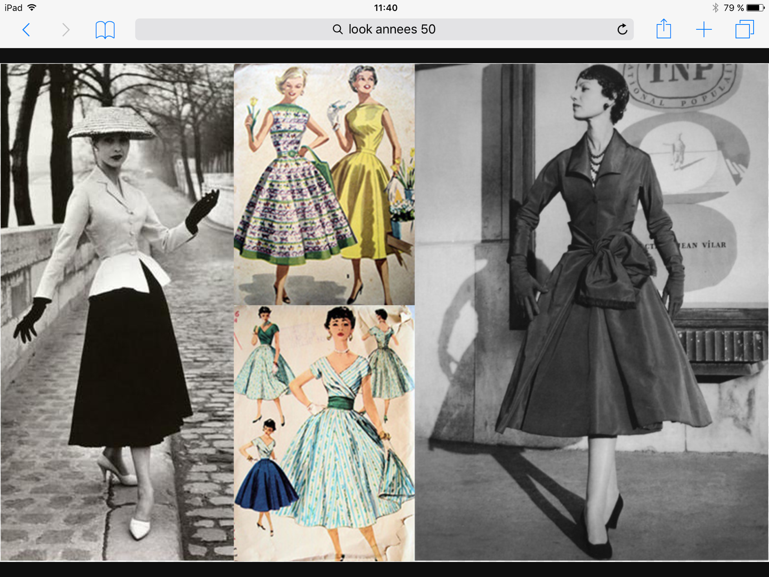The height and width of the screenshot is (577, 769).
Task: Tap the small navy blue skirt figure
Action: pyautogui.click(x=265, y=480)
